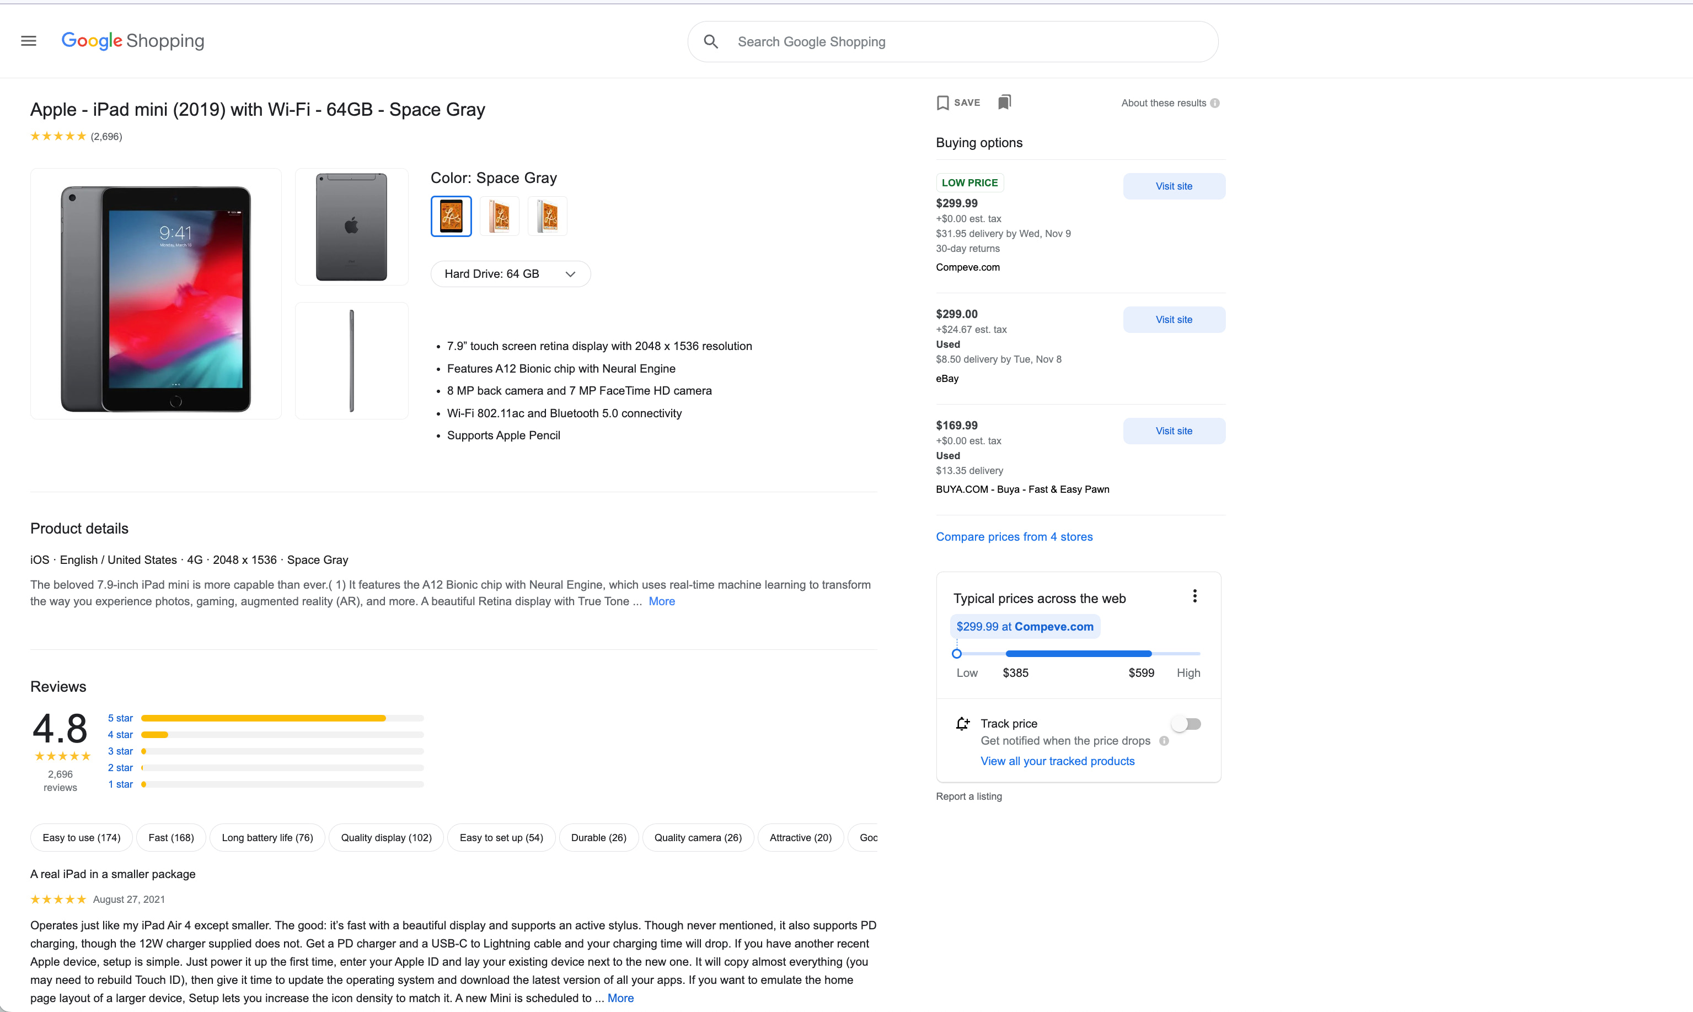Click the Track price bell icon
Image resolution: width=1693 pixels, height=1012 pixels.
pos(962,724)
